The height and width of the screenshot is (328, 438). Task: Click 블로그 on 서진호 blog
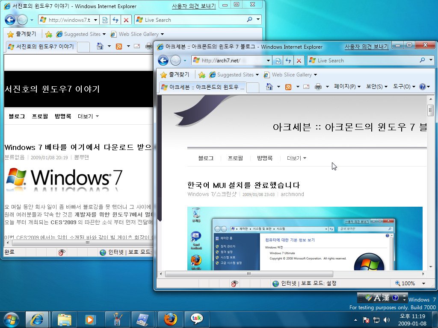[17, 116]
